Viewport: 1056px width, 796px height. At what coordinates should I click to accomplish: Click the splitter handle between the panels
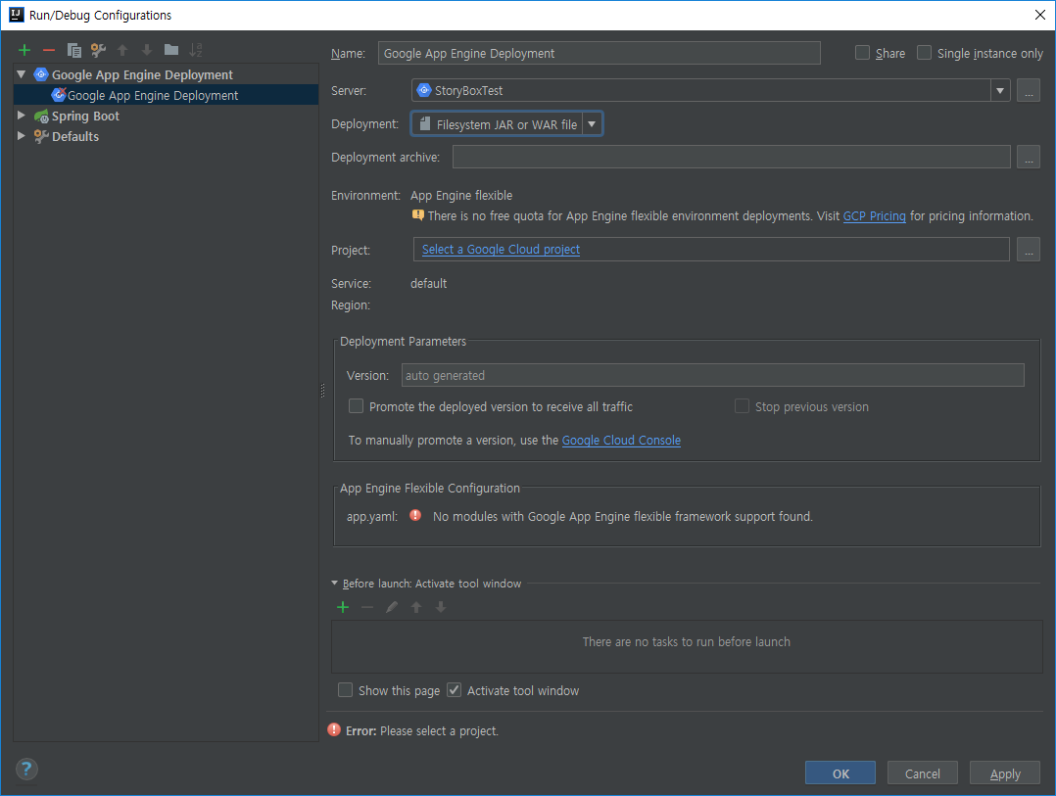click(x=322, y=391)
